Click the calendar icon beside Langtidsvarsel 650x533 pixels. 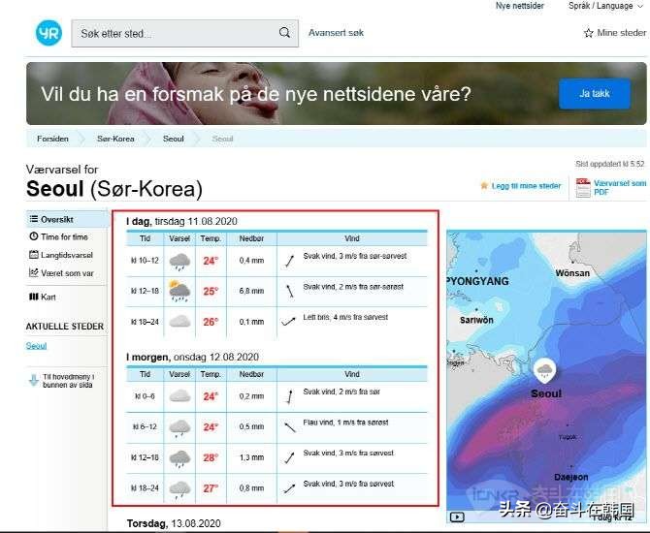[x=34, y=254]
